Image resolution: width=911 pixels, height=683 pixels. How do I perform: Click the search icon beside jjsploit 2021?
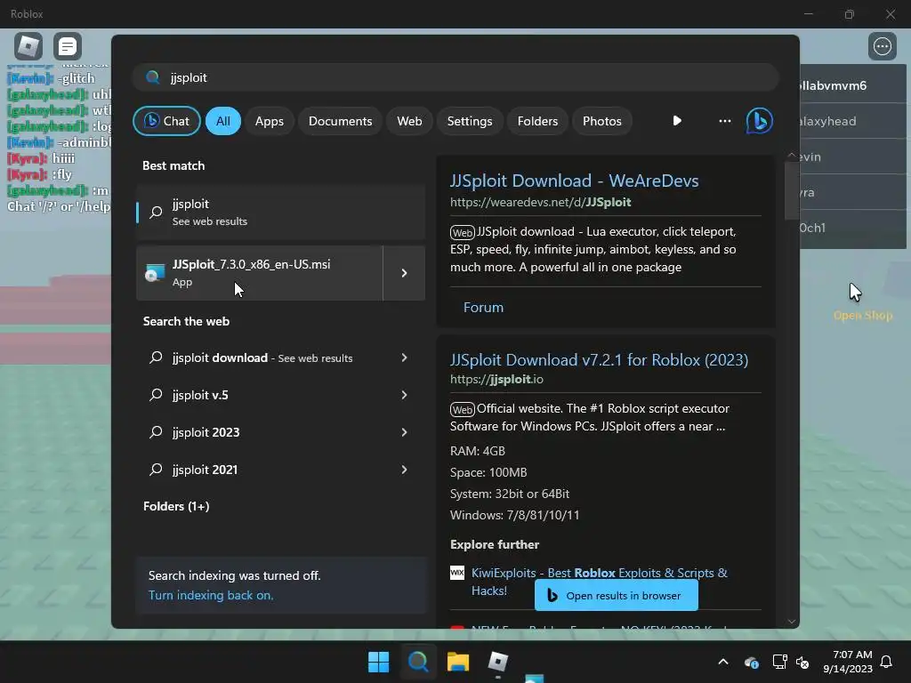156,470
